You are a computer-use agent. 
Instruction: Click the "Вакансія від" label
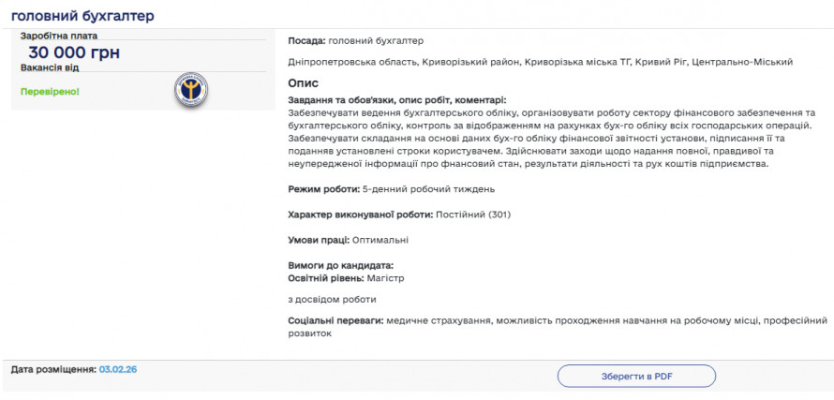tap(50, 67)
